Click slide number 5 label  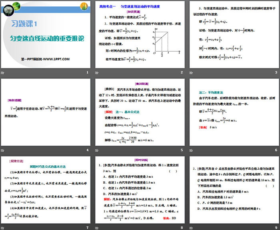[x=182, y=150]
